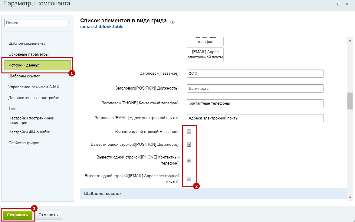Open 'Управление режимом AJAX' settings
355x222 pixels.
[x=34, y=87]
